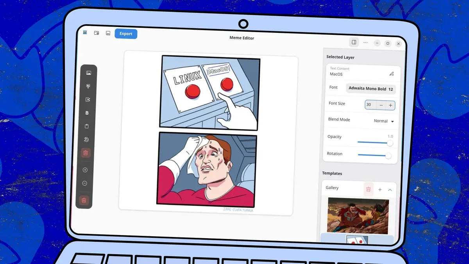
Task: Add a new image layer from the sidebar
Action: click(x=89, y=72)
